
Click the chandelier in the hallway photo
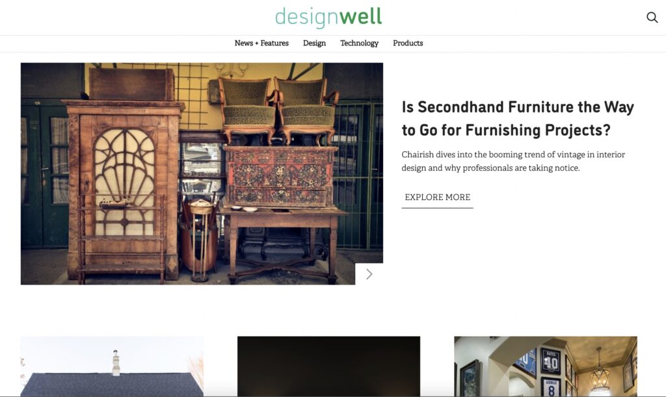click(x=599, y=374)
